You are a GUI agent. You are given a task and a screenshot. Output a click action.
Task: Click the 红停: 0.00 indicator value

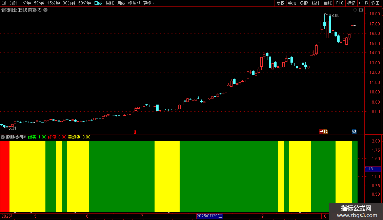[x=57, y=137]
